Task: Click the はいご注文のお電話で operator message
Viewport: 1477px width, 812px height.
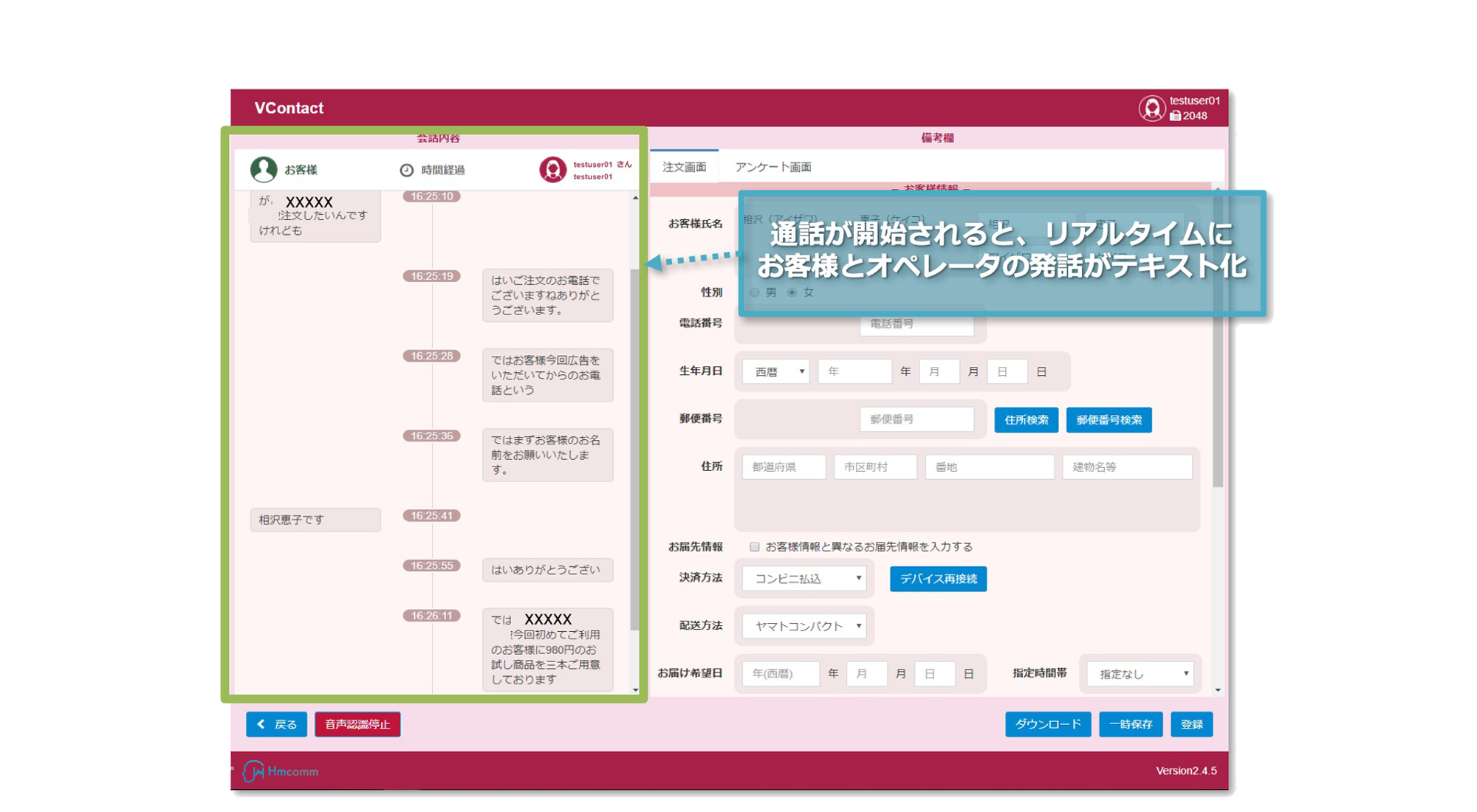Action: point(547,295)
